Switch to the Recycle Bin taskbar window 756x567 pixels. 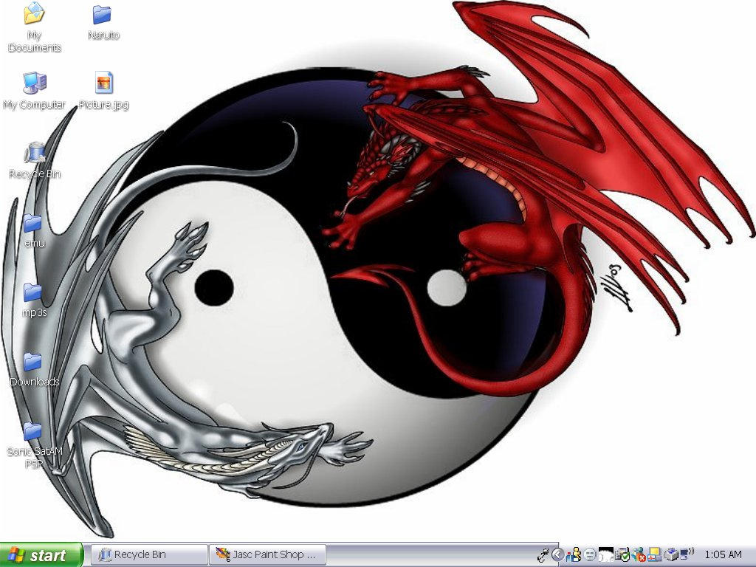148,554
